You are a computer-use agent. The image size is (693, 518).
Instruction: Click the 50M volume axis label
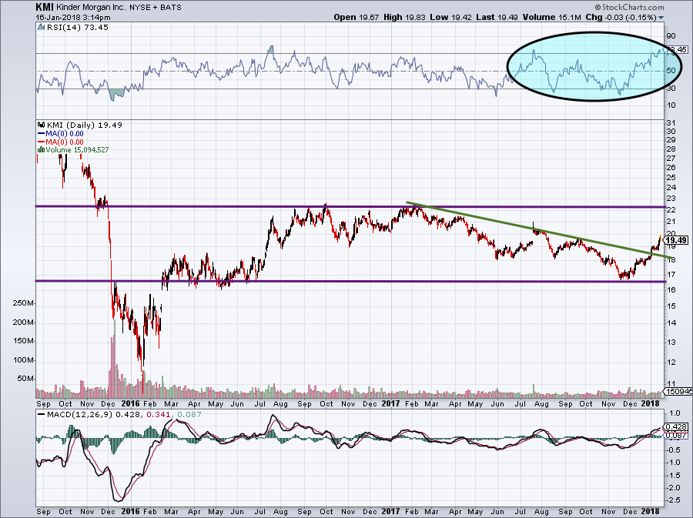click(x=25, y=379)
